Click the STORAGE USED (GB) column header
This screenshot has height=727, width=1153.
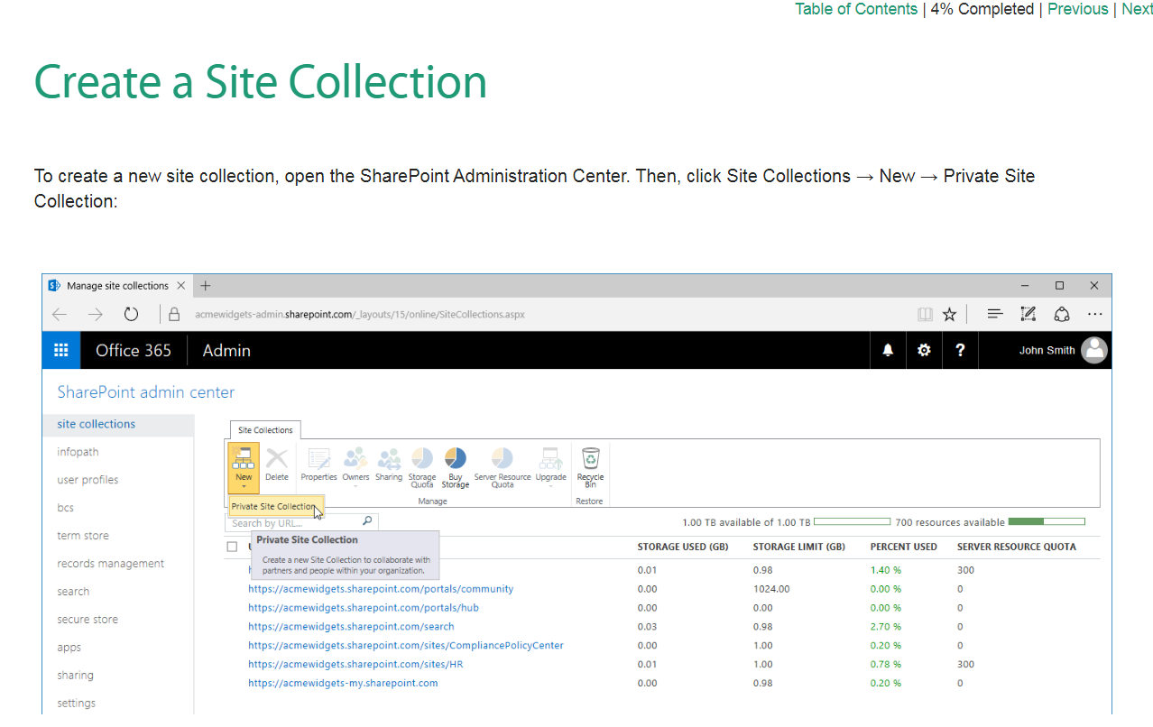pos(683,547)
